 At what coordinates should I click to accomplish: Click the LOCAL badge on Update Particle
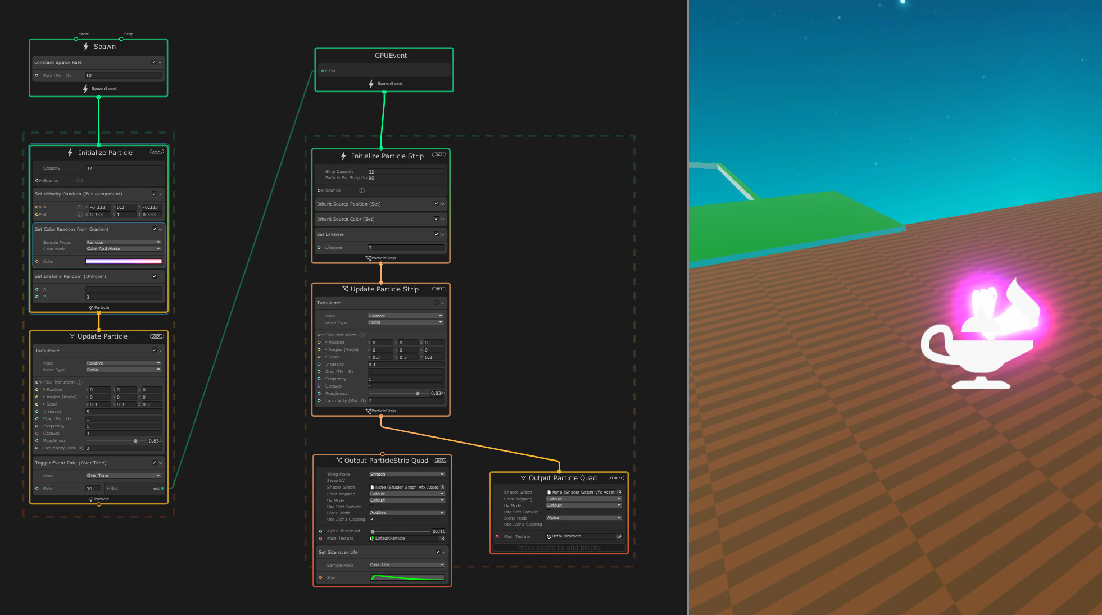click(x=156, y=336)
